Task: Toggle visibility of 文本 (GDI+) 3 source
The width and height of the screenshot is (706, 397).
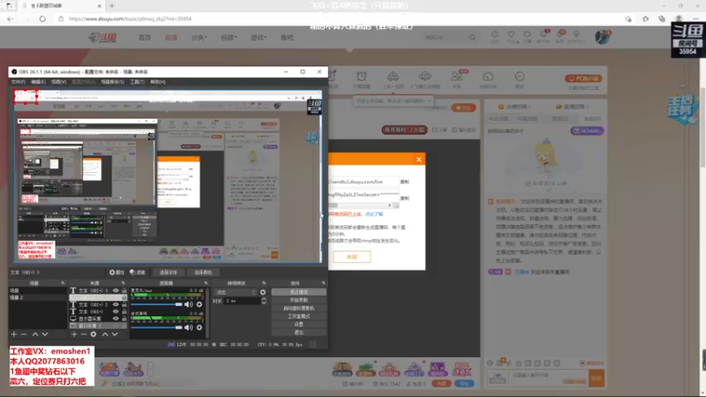Action: 116,291
